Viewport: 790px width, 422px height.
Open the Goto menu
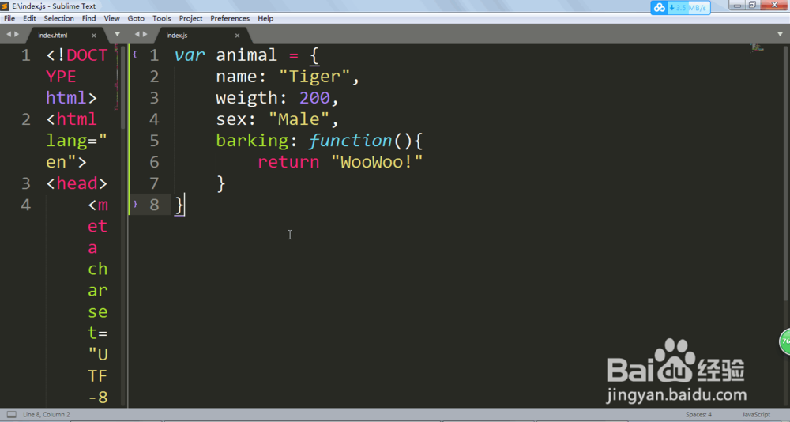136,18
